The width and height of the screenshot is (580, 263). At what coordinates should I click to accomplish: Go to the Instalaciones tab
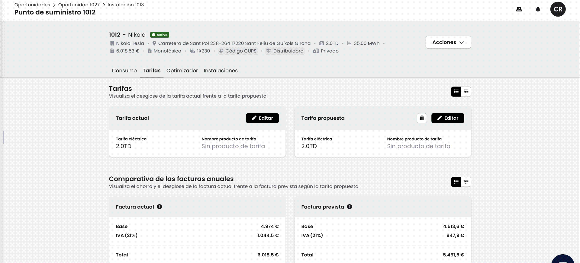coord(221,71)
